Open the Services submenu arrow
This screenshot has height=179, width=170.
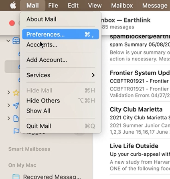(93, 75)
